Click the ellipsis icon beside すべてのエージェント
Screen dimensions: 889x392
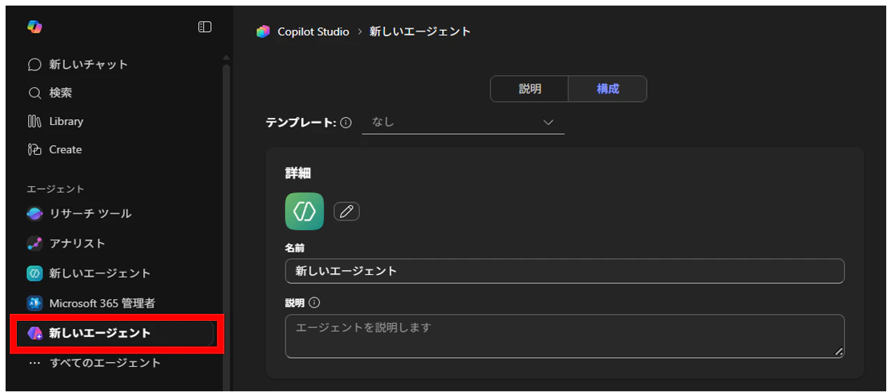[x=35, y=363]
